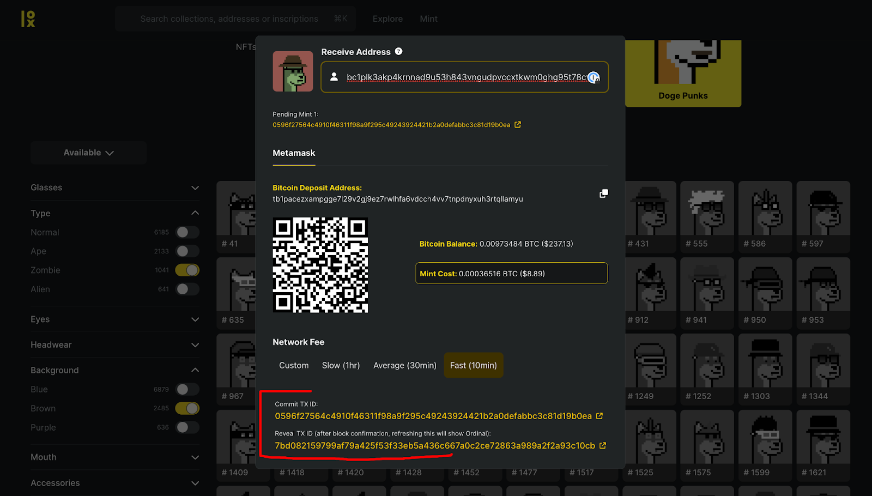Click the search collections input field

[x=235, y=19]
